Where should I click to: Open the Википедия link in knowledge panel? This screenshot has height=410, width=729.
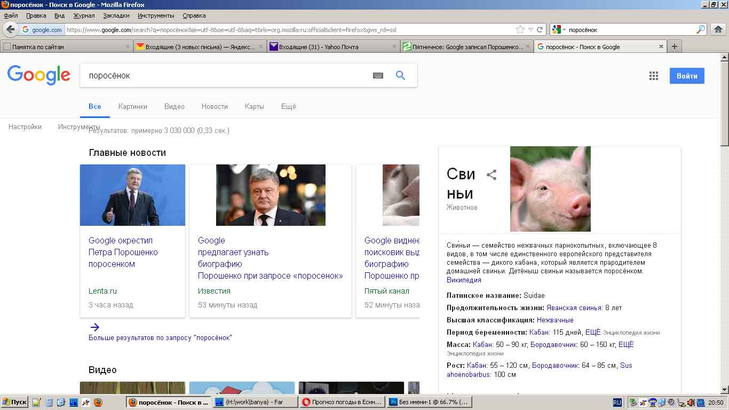tap(464, 280)
